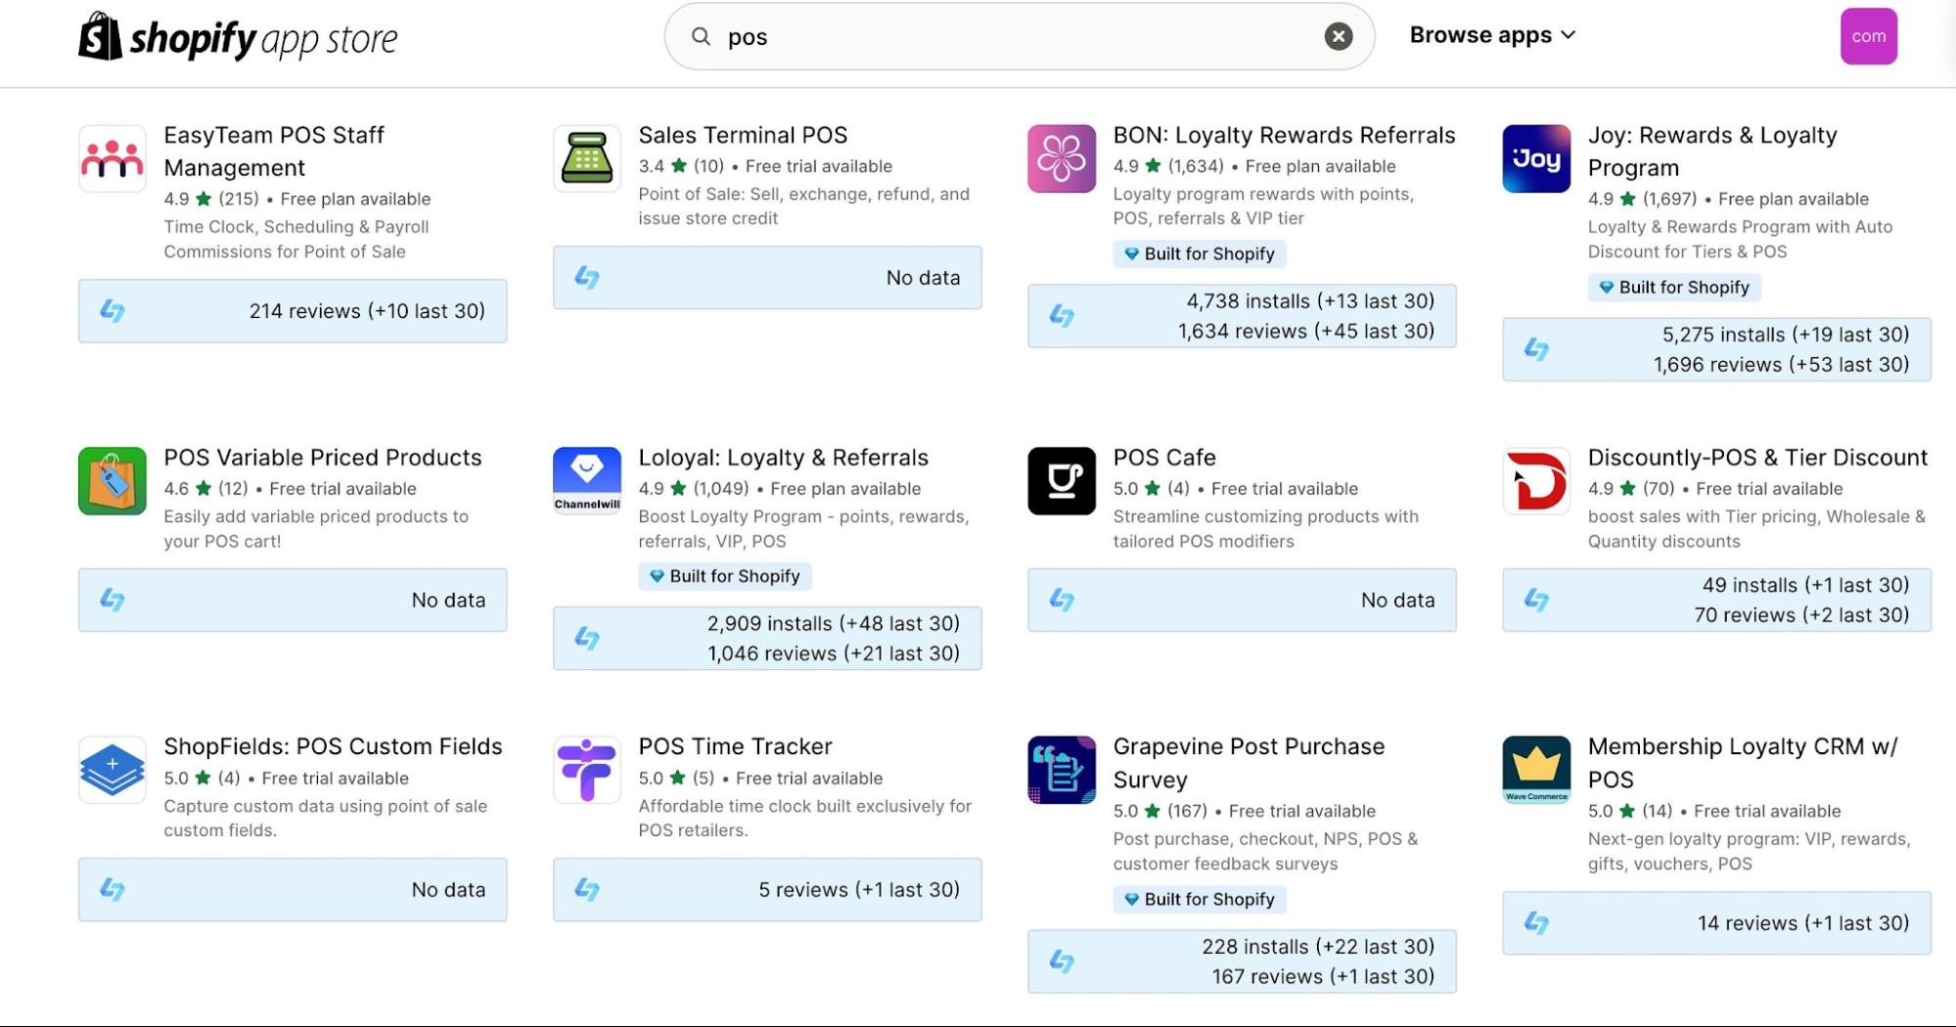Select '167 reviews (+1 last 30)' text
Image resolution: width=1956 pixels, height=1027 pixels.
click(x=1323, y=977)
